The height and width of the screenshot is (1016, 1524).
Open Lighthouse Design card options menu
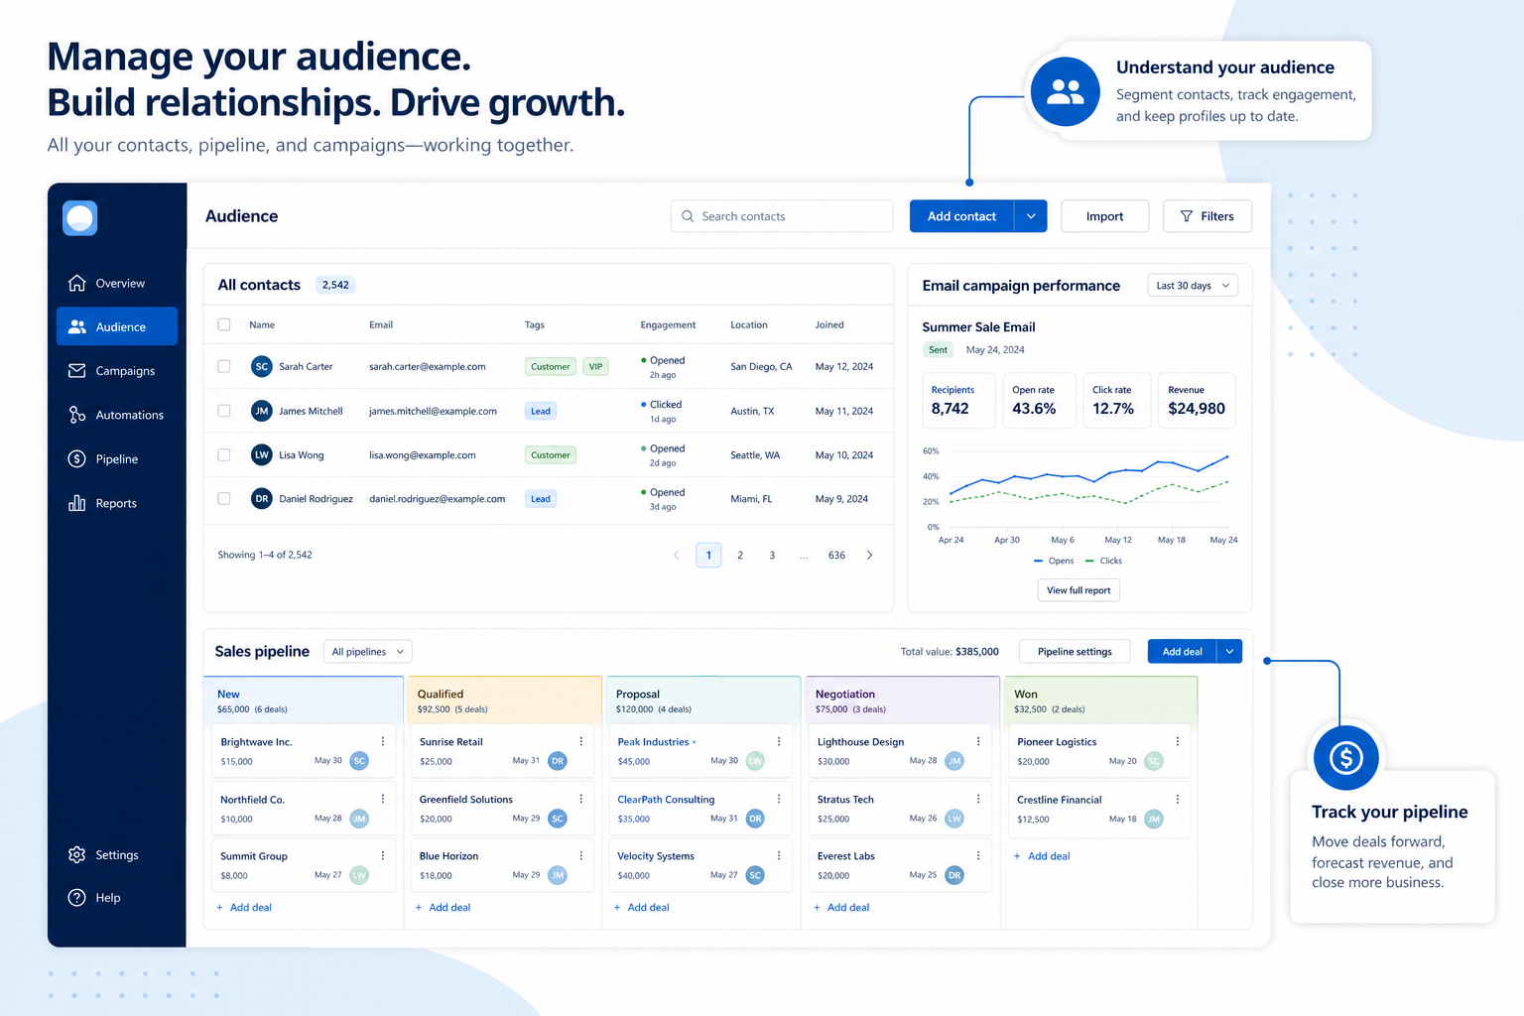pos(978,741)
